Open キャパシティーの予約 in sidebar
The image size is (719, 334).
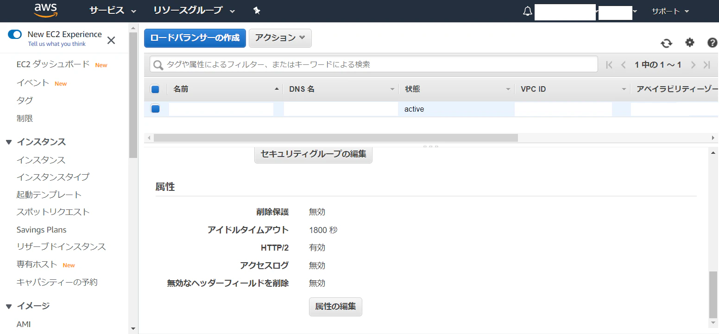tap(57, 282)
